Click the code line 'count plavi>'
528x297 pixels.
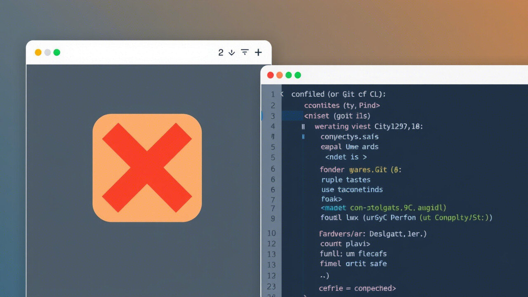click(345, 244)
